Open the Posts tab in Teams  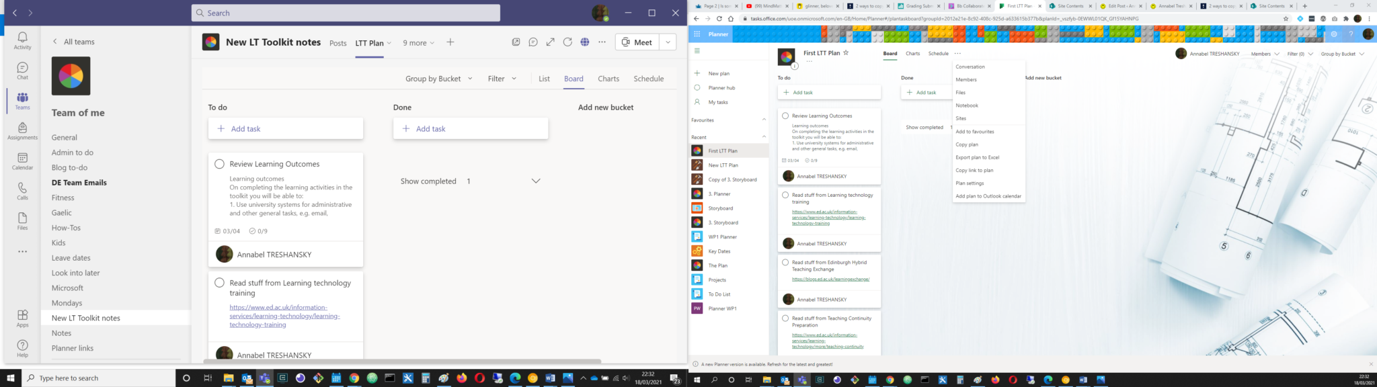(338, 43)
